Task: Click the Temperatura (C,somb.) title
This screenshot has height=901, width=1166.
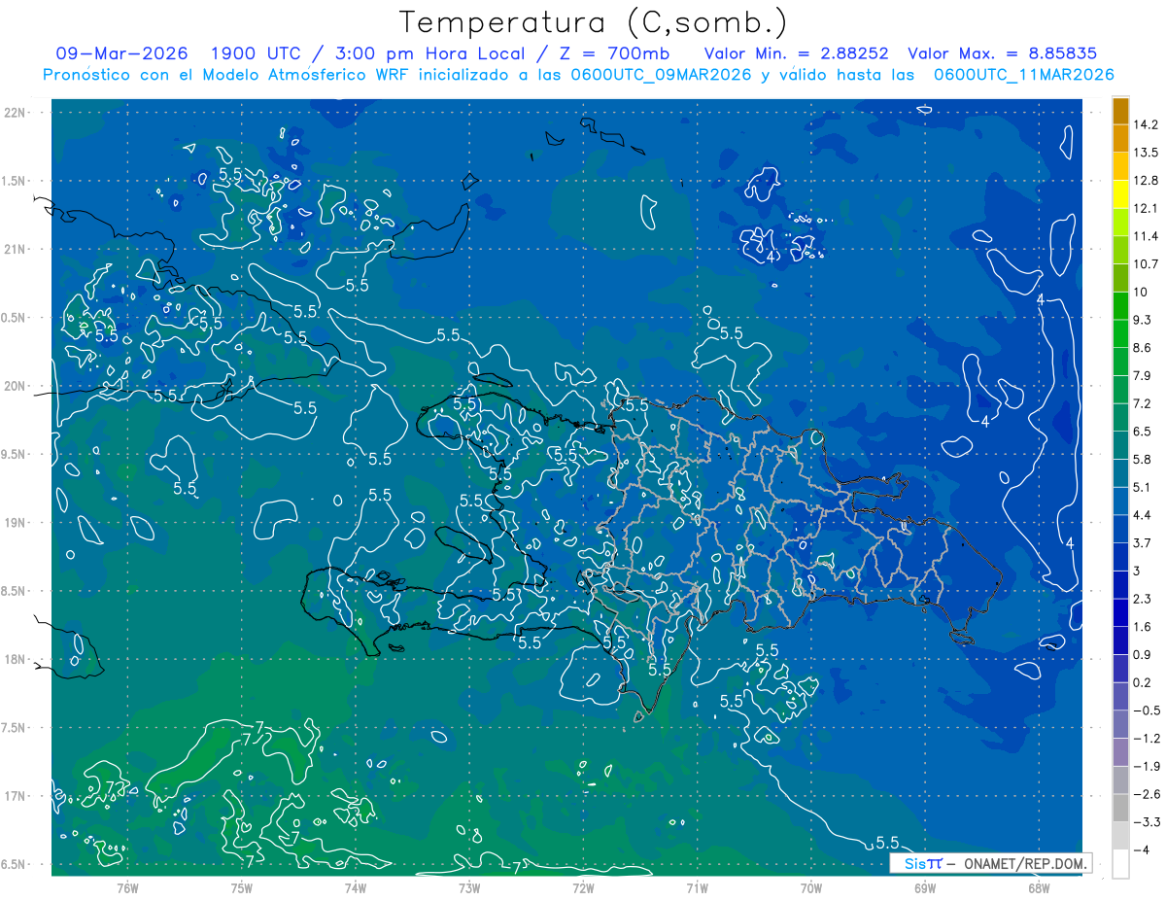Action: [x=593, y=22]
